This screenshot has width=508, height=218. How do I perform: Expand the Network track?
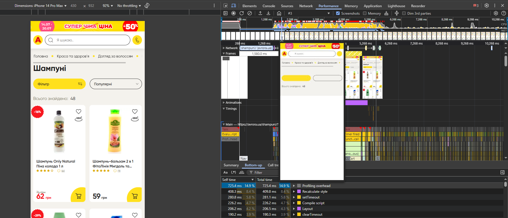[x=224, y=48]
